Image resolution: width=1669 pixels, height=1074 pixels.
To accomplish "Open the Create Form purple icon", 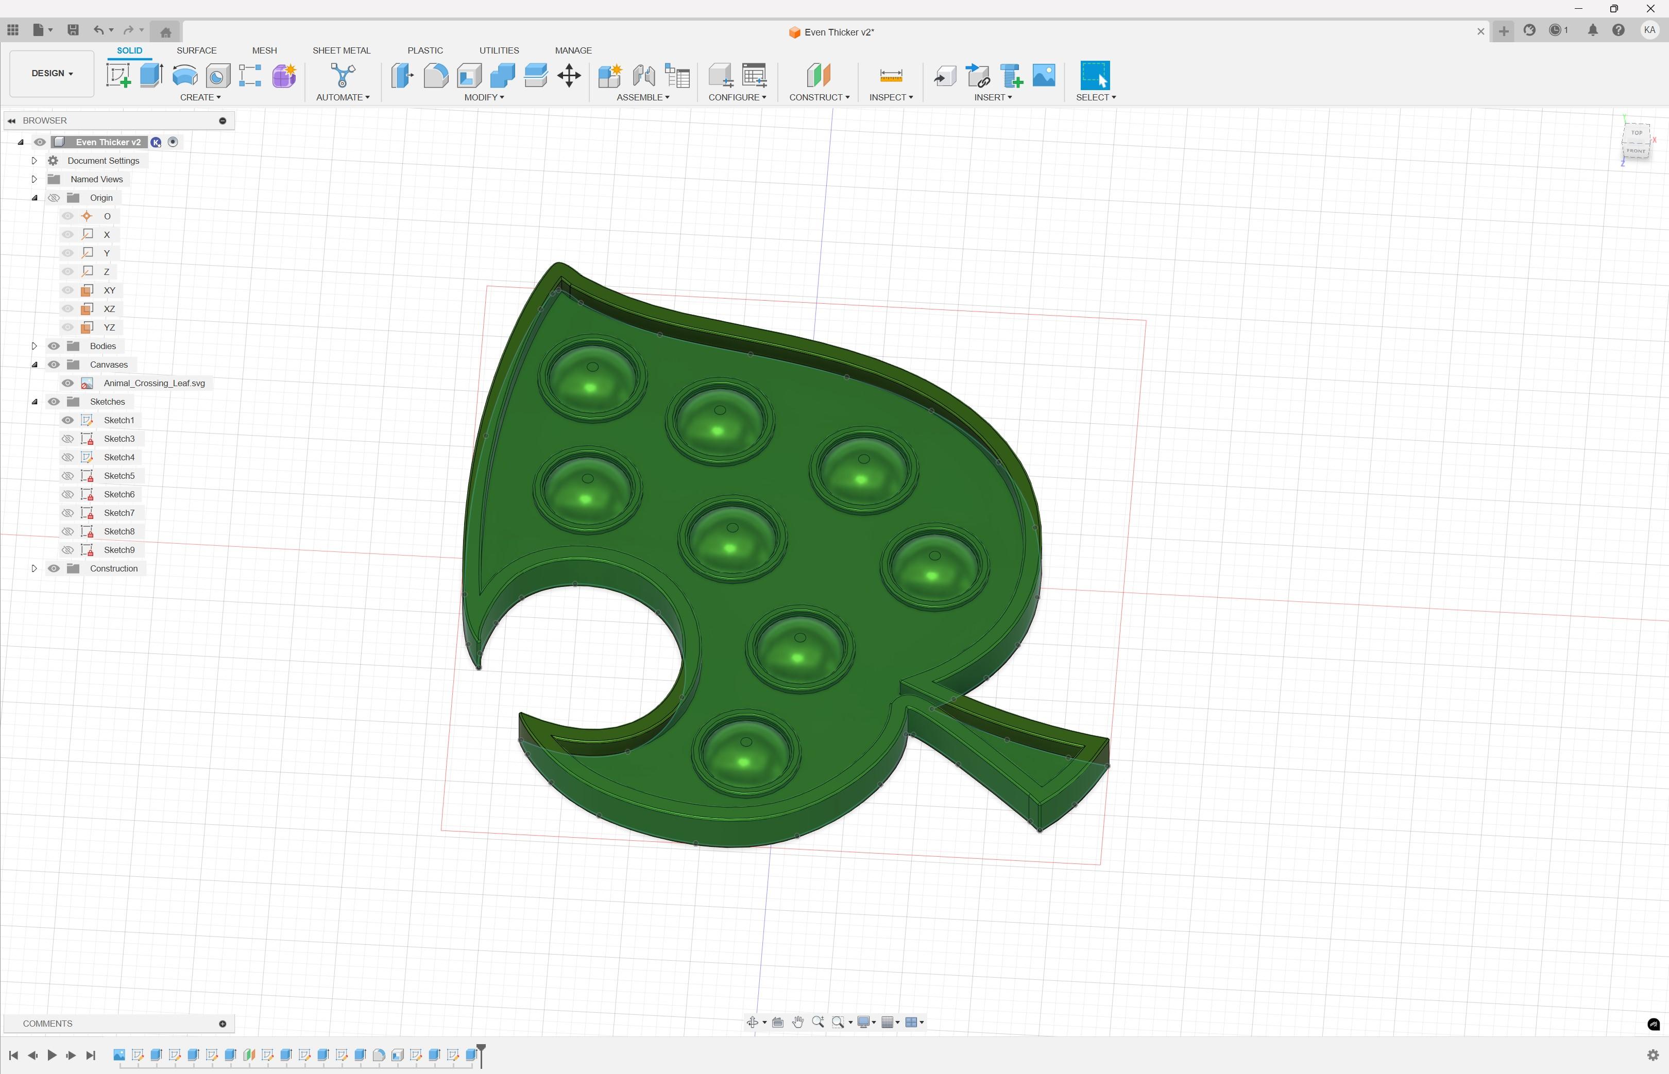I will 284,75.
